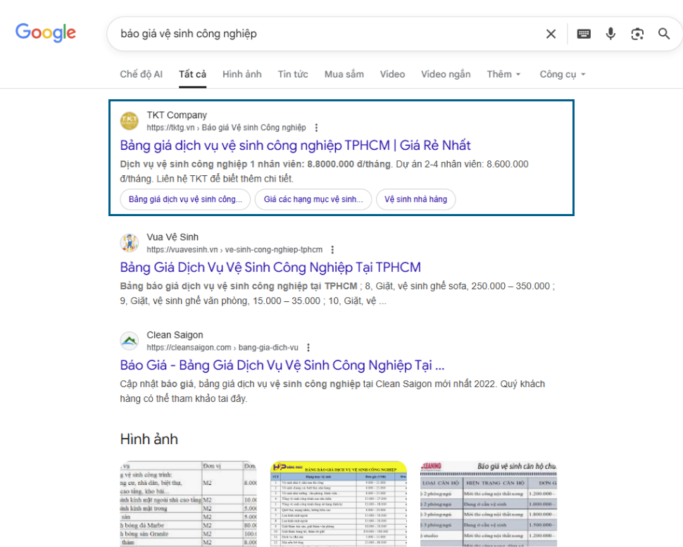Screen dimensions: 683x547
Task: Click the Google logo
Action: (x=46, y=33)
